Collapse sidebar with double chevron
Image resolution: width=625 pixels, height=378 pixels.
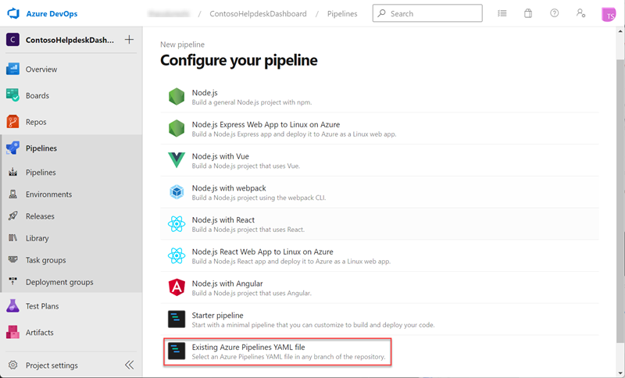point(129,366)
